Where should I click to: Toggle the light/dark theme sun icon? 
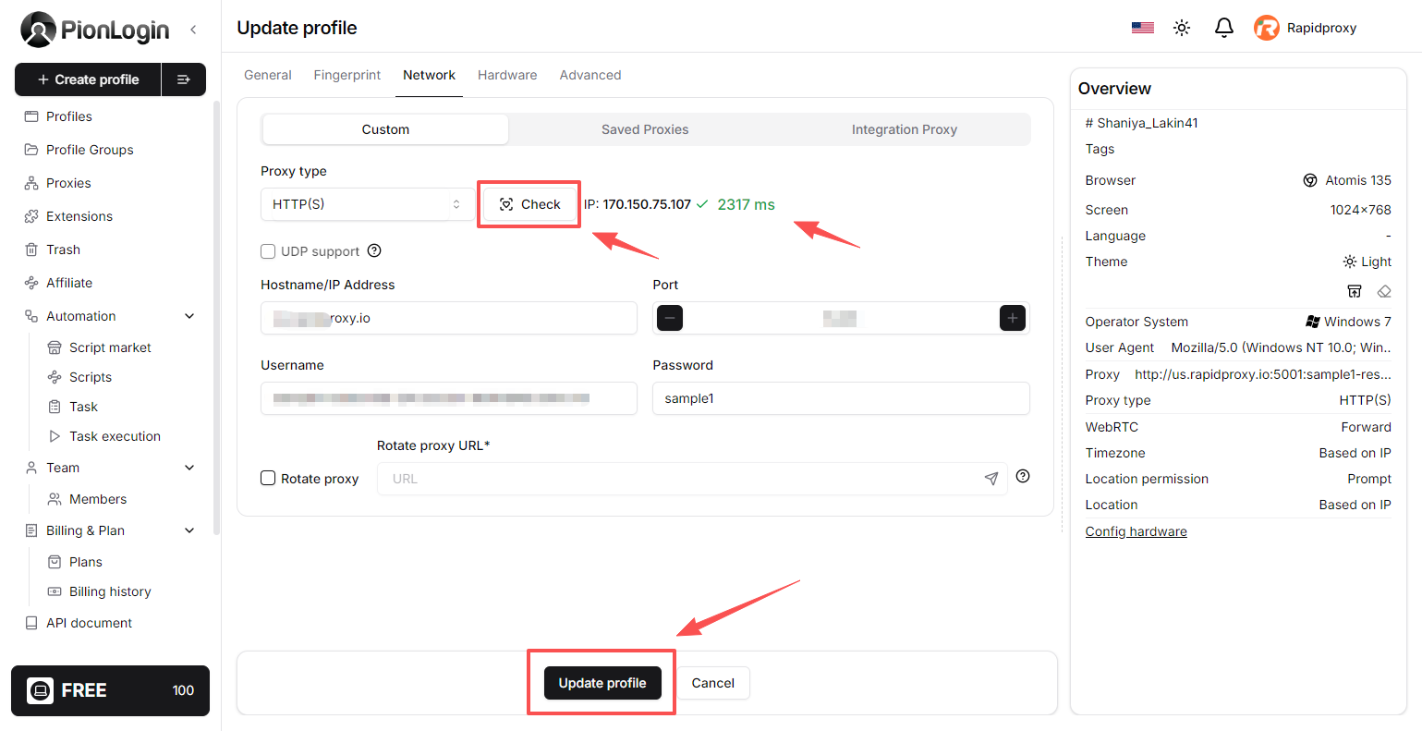(x=1182, y=28)
